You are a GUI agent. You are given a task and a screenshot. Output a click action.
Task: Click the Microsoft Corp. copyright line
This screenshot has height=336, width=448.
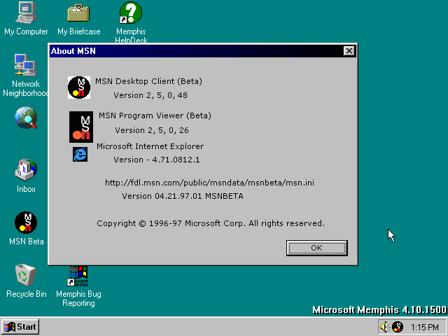point(211,223)
